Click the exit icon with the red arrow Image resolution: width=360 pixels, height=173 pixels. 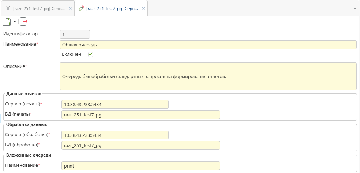[24, 22]
